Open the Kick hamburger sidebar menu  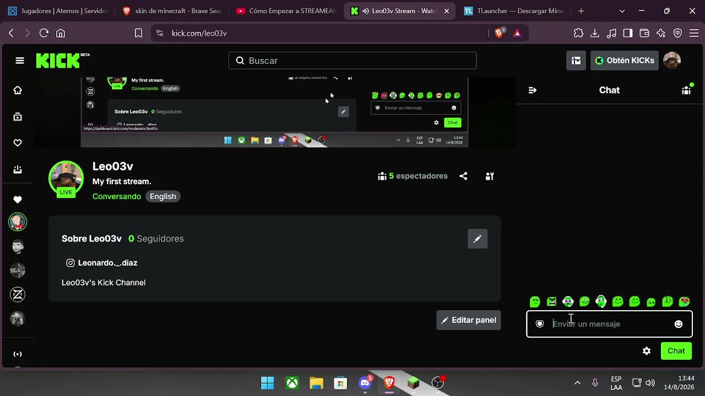coord(20,61)
